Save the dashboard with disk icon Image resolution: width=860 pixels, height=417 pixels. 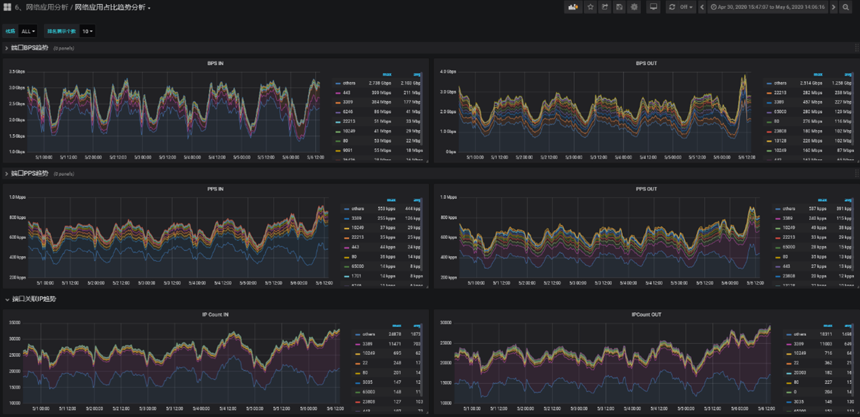(x=619, y=7)
